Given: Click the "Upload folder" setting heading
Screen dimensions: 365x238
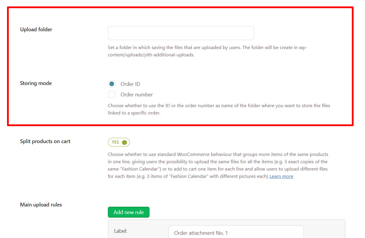Looking at the screenshot, I should pyautogui.click(x=36, y=29).
